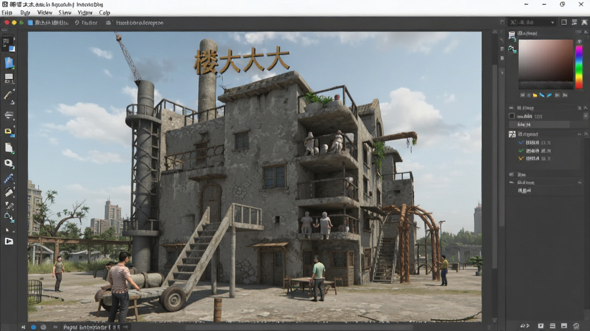Click the rightmost labeled button in top toolbar
Viewport: 590px width, 331px height.
(135, 23)
